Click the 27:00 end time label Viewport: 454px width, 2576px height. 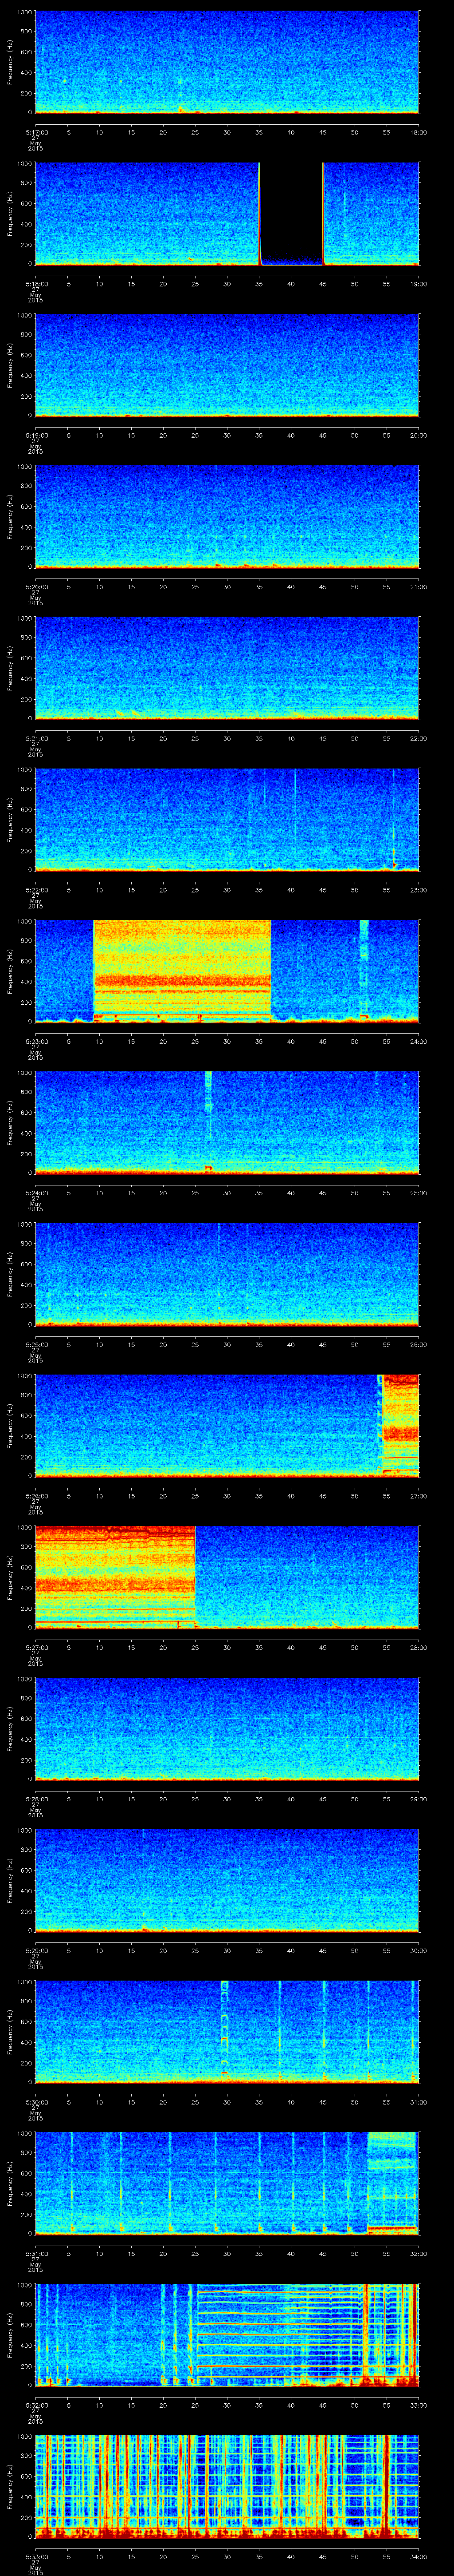pyautogui.click(x=419, y=1496)
